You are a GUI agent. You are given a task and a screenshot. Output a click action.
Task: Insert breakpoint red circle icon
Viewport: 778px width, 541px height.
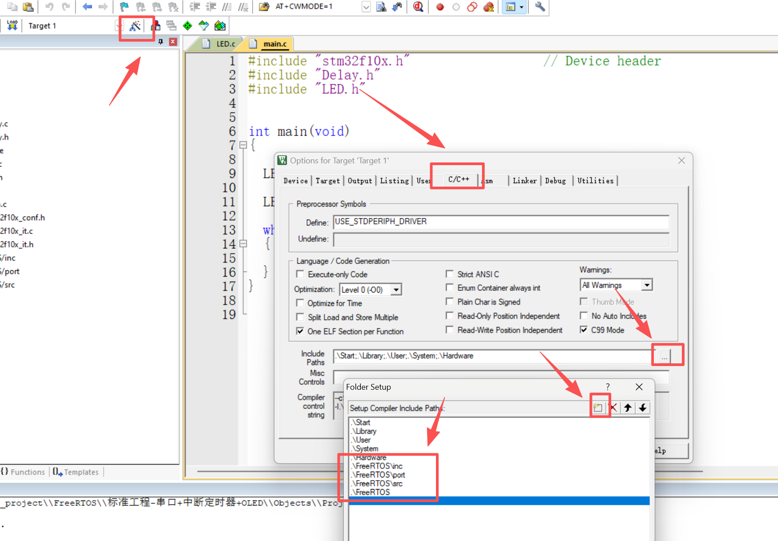pyautogui.click(x=440, y=7)
